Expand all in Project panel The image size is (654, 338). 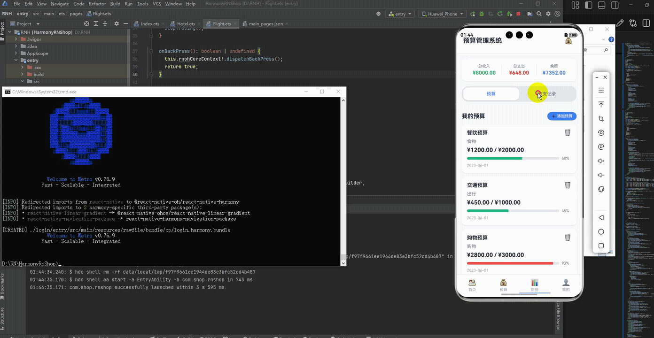[x=96, y=23]
